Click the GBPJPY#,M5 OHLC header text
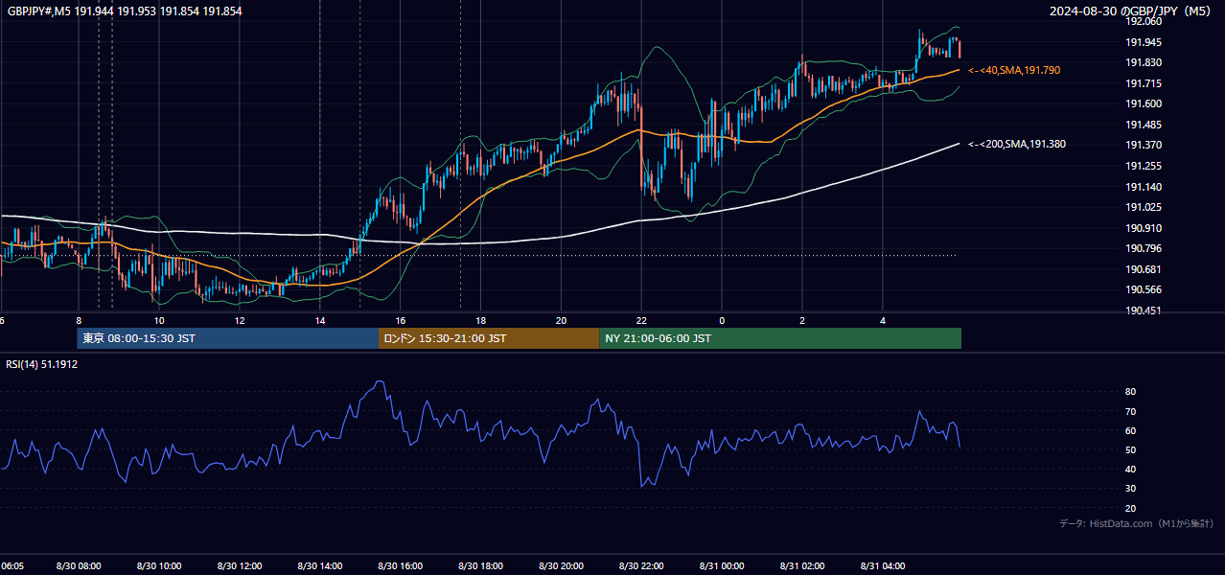 [x=125, y=11]
